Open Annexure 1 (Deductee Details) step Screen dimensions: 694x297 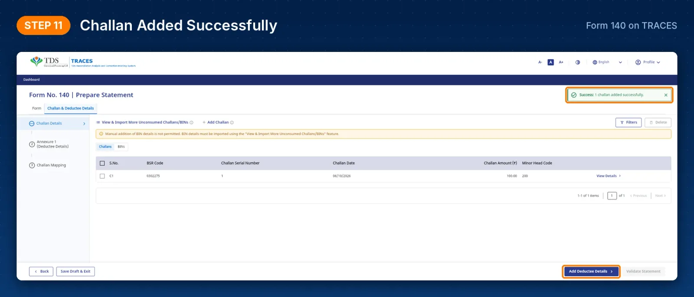[x=52, y=144]
